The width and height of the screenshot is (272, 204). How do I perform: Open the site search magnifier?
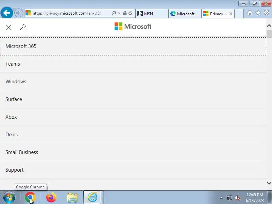[x=23, y=27]
